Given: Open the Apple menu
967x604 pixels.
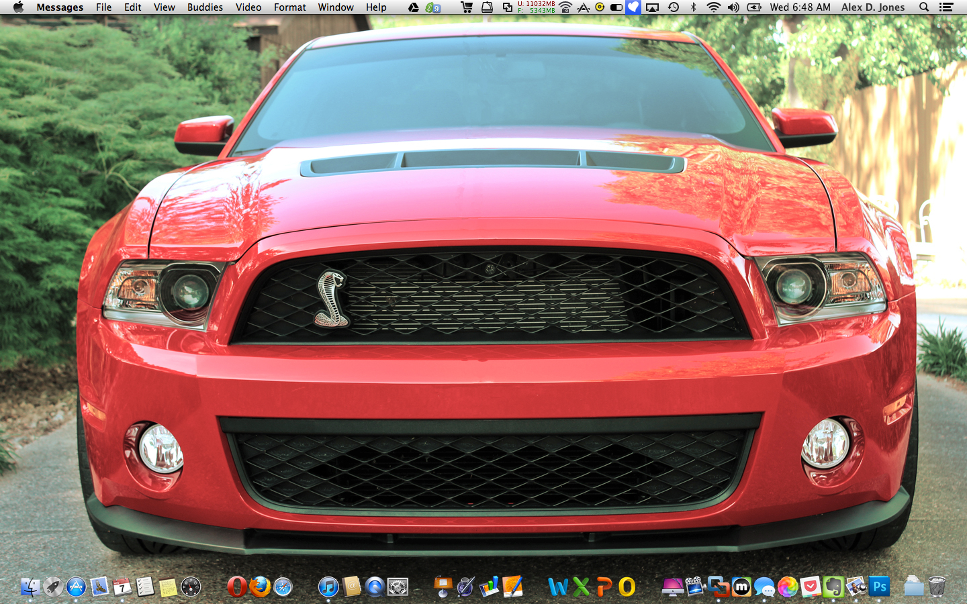Looking at the screenshot, I should coord(18,7).
